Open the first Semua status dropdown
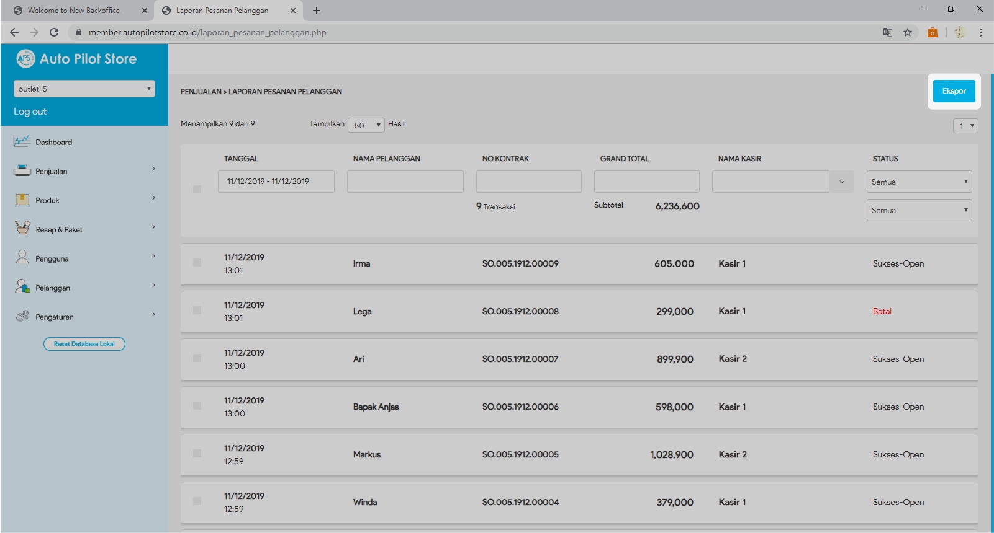994x533 pixels. (x=919, y=182)
